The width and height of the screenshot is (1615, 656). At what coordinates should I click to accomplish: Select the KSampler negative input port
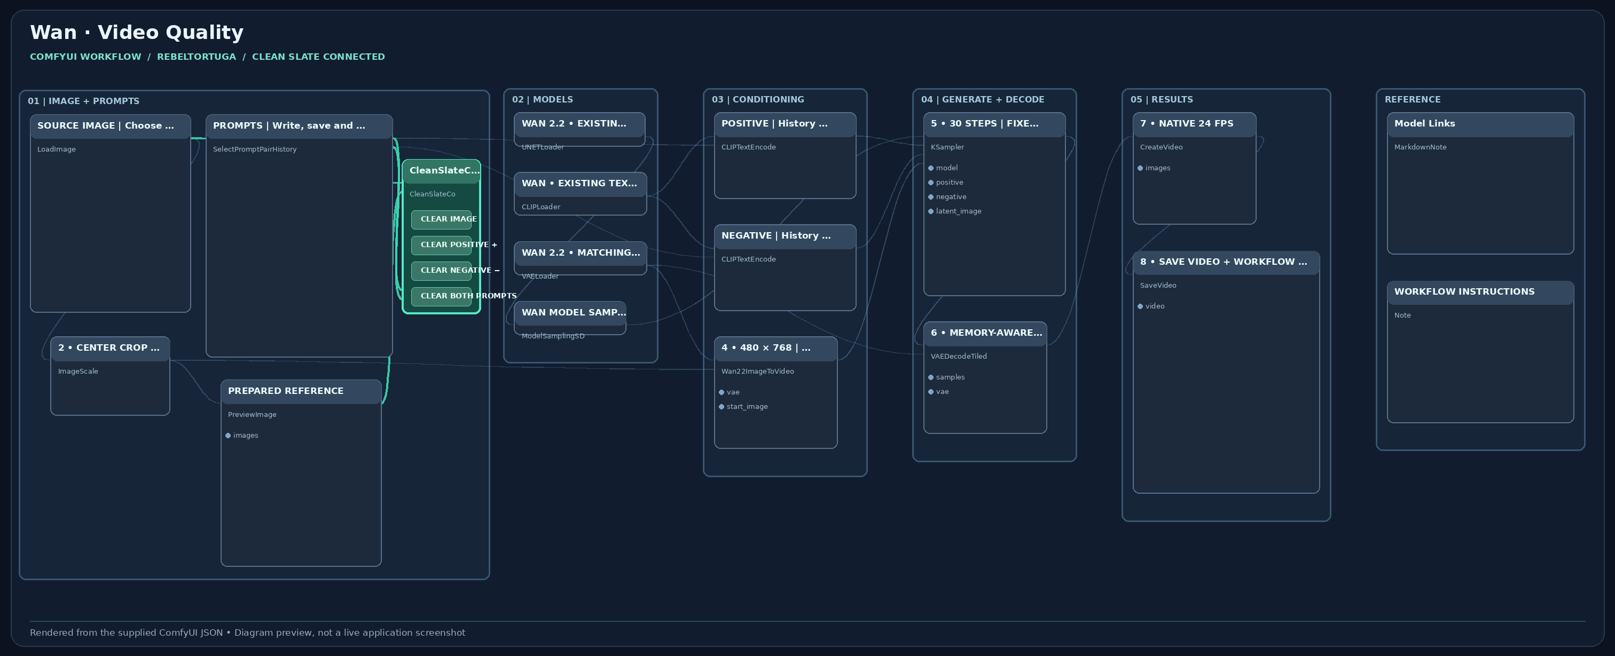(x=930, y=197)
